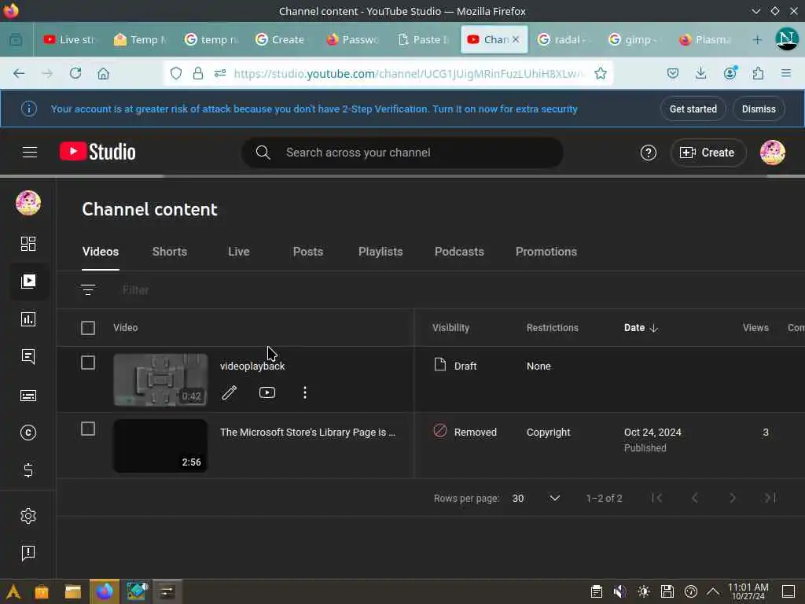Open clipboard icon in system tray
This screenshot has height=604, width=805.
click(x=596, y=591)
